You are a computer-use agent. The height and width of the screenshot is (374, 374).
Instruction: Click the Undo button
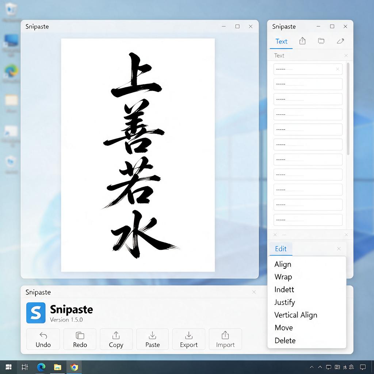pyautogui.click(x=43, y=339)
